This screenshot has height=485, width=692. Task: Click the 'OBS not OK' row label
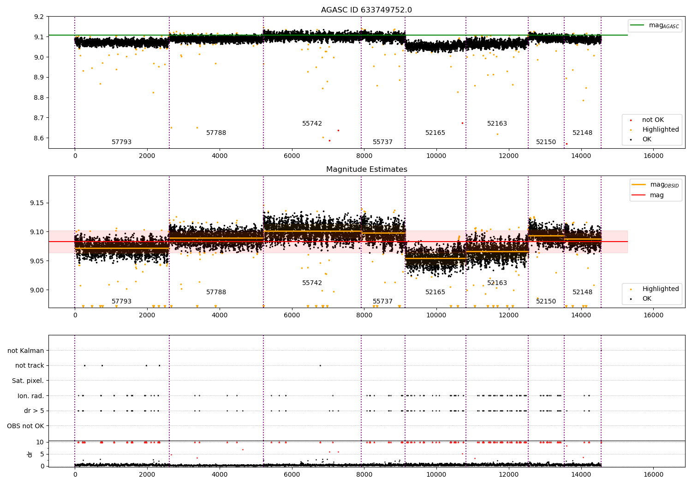point(26,426)
